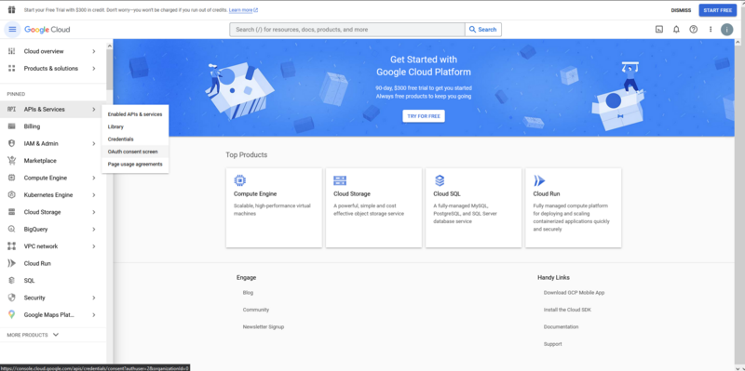The image size is (745, 371).
Task: Click the Security shield icon
Action: coord(12,298)
